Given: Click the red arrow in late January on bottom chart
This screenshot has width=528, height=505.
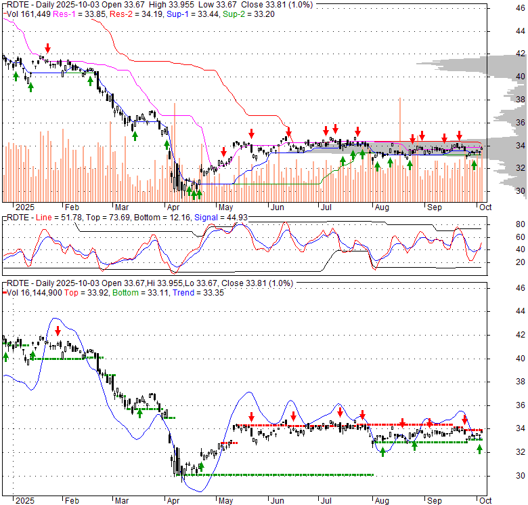Looking at the screenshot, I should (x=58, y=331).
